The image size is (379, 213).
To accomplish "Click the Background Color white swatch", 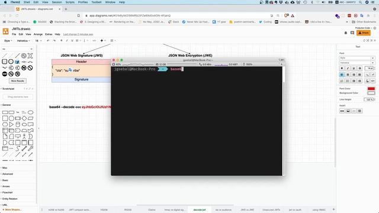I will [x=371, y=93].
